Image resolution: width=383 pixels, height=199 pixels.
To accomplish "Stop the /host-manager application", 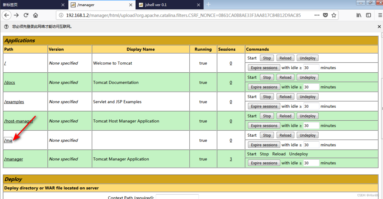I will tap(267, 116).
